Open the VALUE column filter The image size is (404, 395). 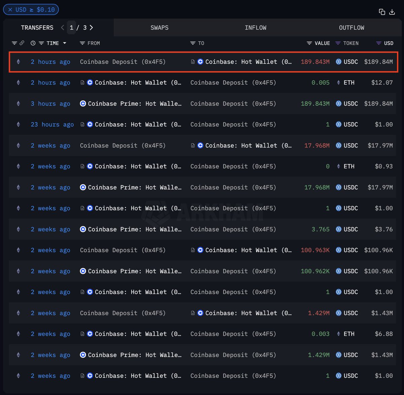tap(309, 43)
